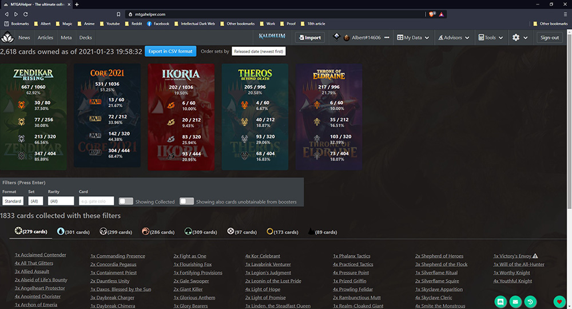Click the browser forward arrow
Viewport: 572px width, 309px height.
pyautogui.click(x=15, y=14)
